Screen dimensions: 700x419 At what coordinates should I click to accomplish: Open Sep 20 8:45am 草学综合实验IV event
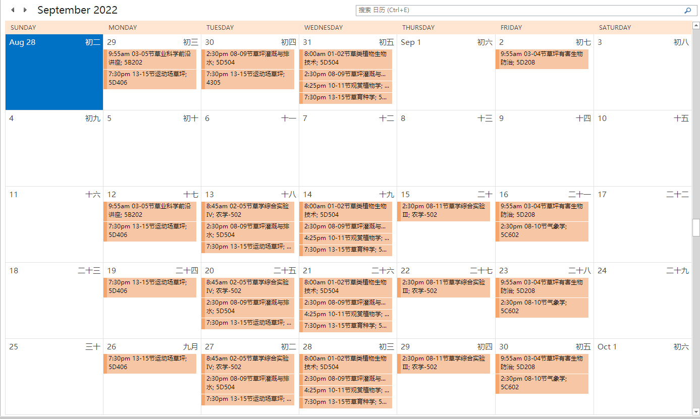pos(248,287)
